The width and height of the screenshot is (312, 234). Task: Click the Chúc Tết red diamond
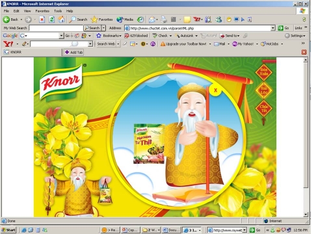264,109
